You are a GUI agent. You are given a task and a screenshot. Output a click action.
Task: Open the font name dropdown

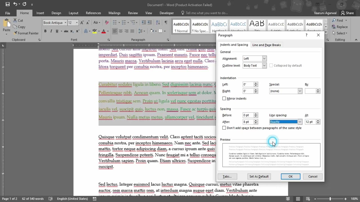click(x=66, y=23)
